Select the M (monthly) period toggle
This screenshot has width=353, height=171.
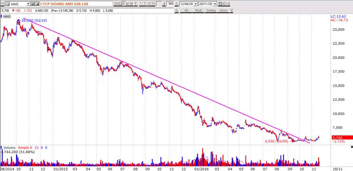[x=131, y=4]
